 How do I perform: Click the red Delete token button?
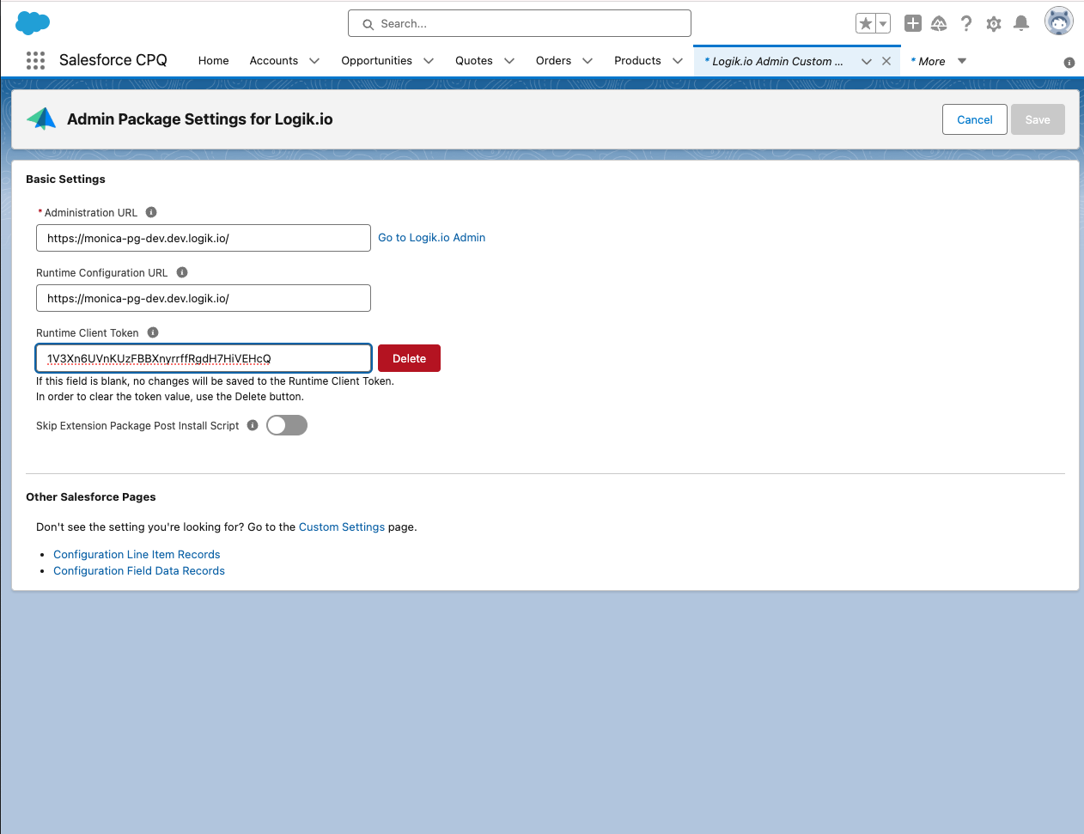[409, 358]
